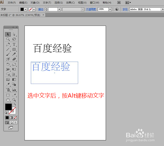Swap fill and stroke colors
This screenshot has height=146, width=164.
tap(15, 104)
